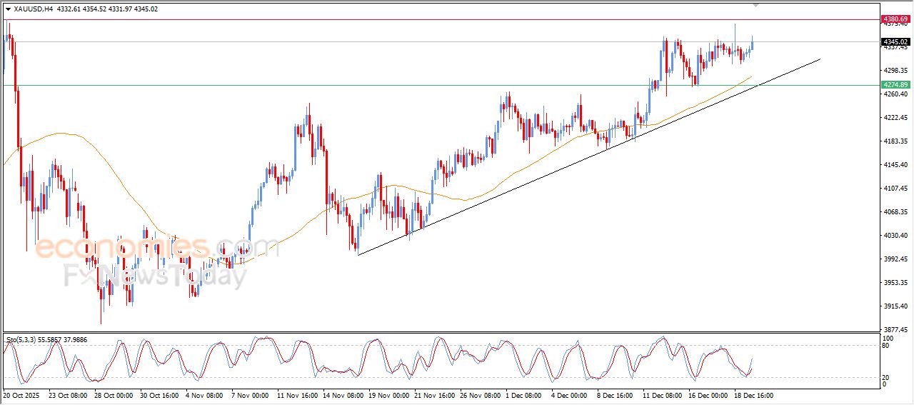Click the 11 Nov 16:00 time axis label
This screenshot has width=914, height=405.
coord(297,395)
